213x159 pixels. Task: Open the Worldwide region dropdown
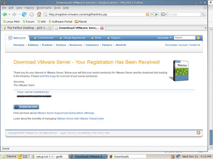tap(164, 38)
